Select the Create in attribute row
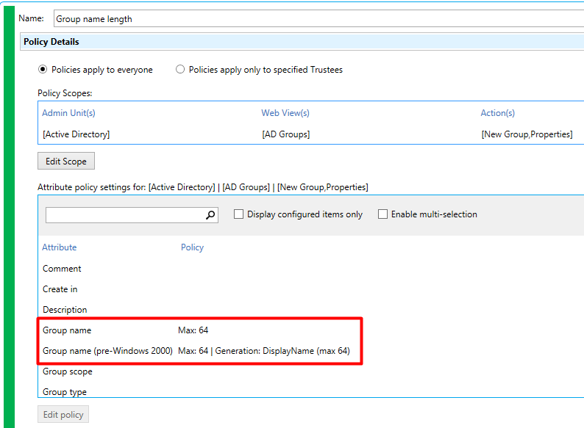This screenshot has width=584, height=428. 311,289
